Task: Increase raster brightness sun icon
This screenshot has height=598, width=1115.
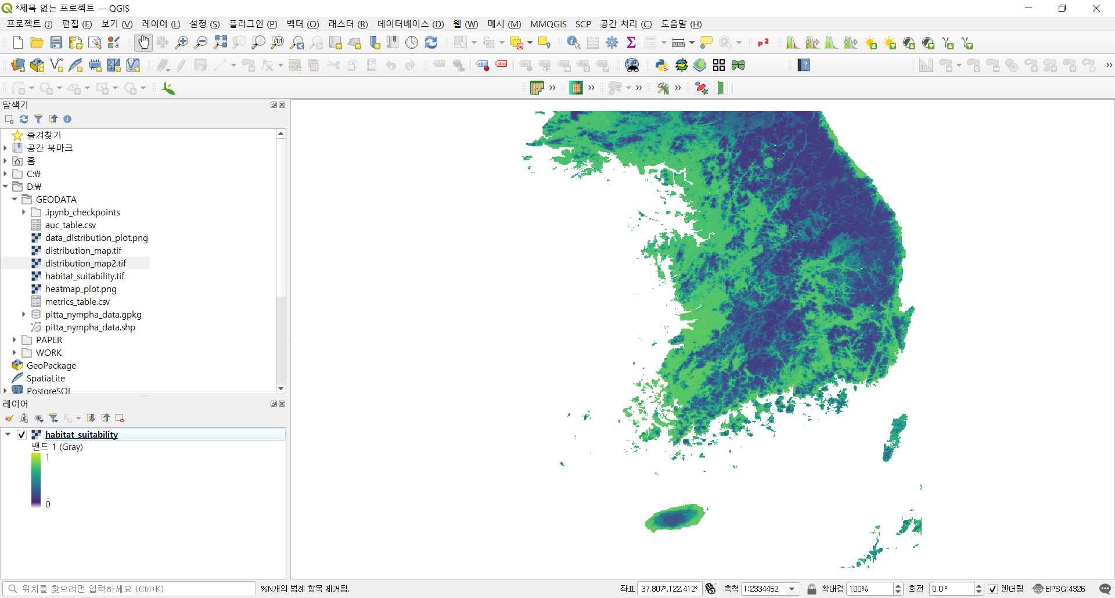Action: click(871, 42)
